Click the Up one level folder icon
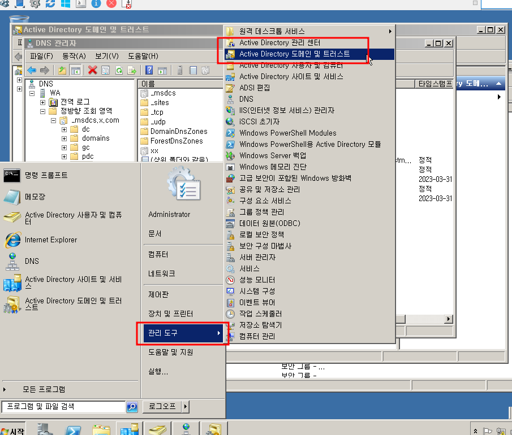This screenshot has width=512, height=435. point(62,70)
